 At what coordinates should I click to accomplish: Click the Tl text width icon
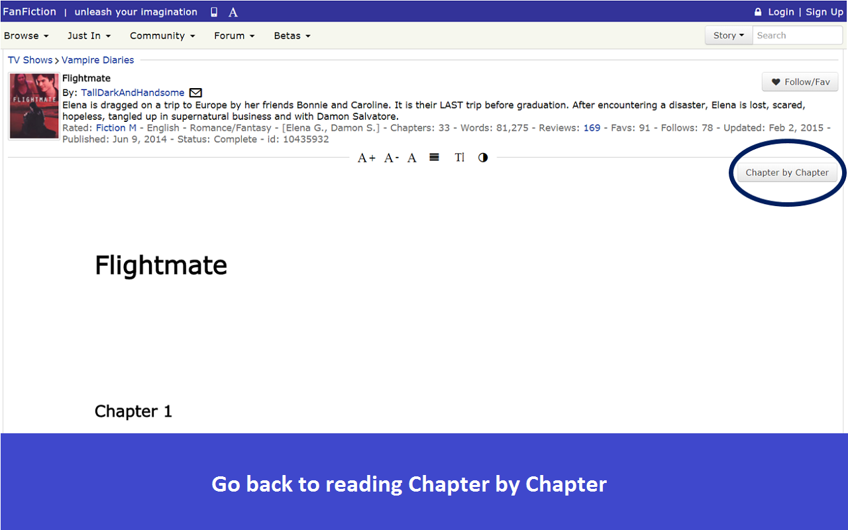coord(459,158)
